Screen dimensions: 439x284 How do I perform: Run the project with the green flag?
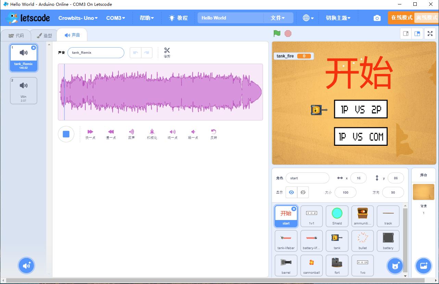click(277, 33)
